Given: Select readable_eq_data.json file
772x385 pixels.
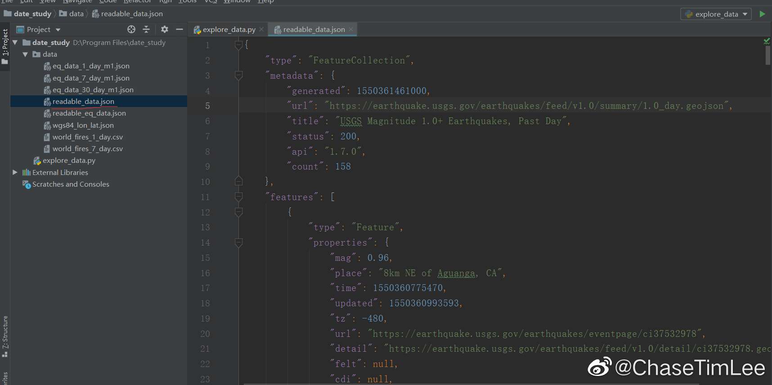Looking at the screenshot, I should (89, 113).
